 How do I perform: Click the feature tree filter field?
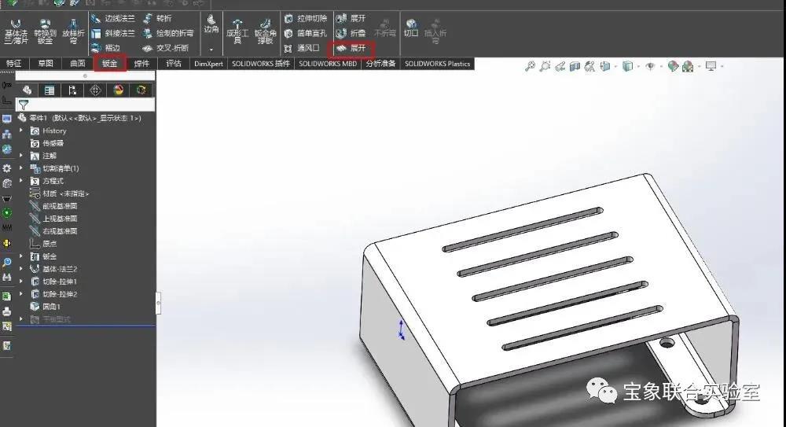pos(86,105)
